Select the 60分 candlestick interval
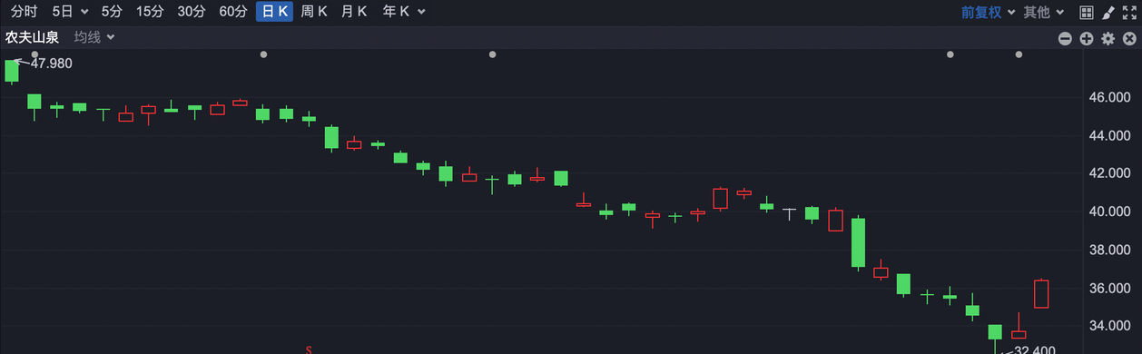 tap(233, 12)
